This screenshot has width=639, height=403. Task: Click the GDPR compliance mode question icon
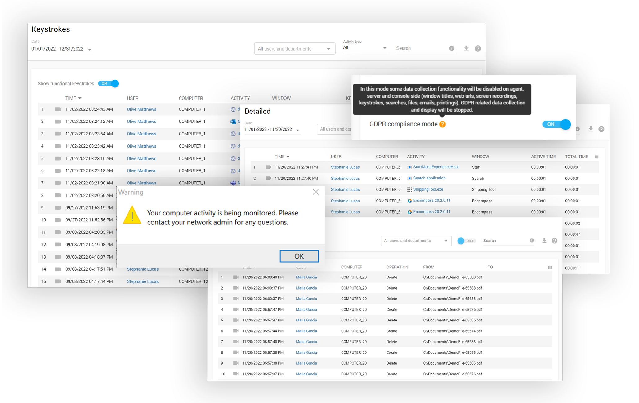(442, 124)
